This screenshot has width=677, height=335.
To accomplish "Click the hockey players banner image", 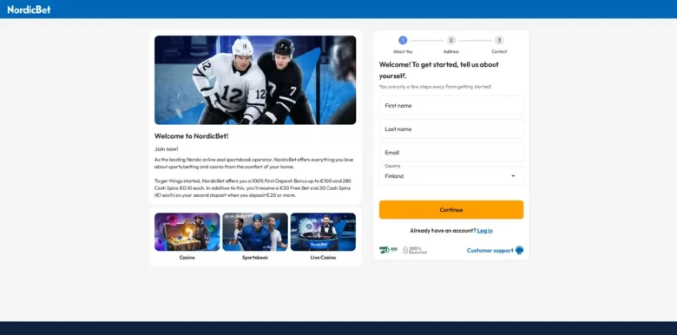I will [255, 80].
